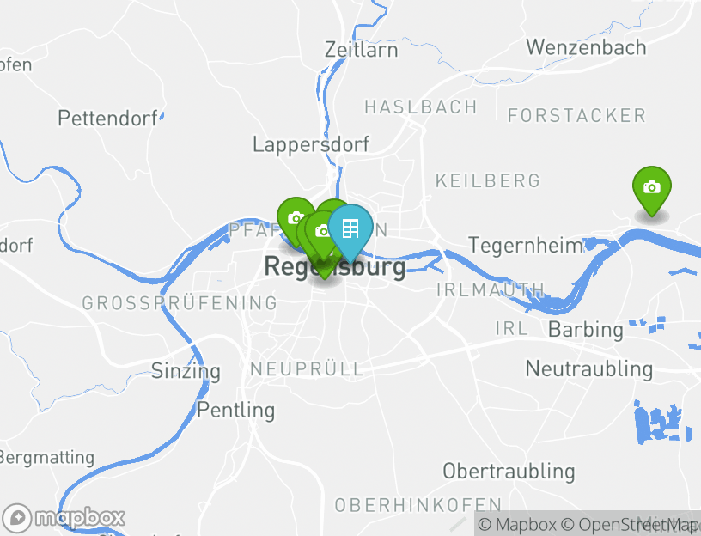Image resolution: width=701 pixels, height=536 pixels.
Task: Open the mapbox logo
Action: coord(63,518)
